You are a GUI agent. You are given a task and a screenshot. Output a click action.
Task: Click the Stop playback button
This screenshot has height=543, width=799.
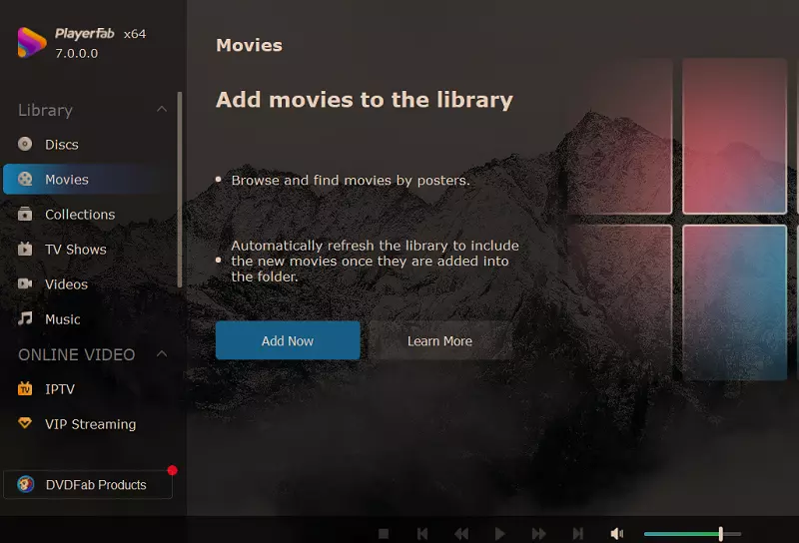(384, 534)
